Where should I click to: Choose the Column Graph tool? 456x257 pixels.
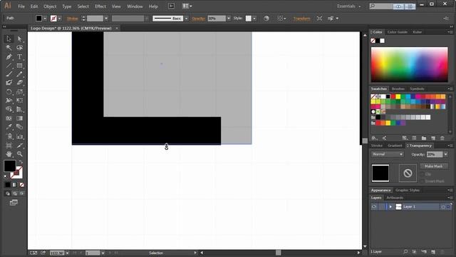click(x=19, y=136)
